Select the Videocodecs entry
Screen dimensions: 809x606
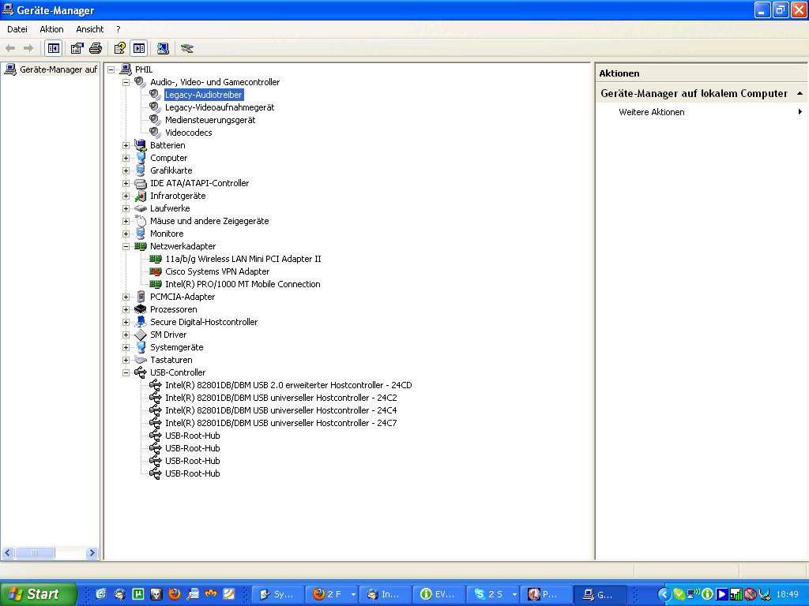coord(188,133)
